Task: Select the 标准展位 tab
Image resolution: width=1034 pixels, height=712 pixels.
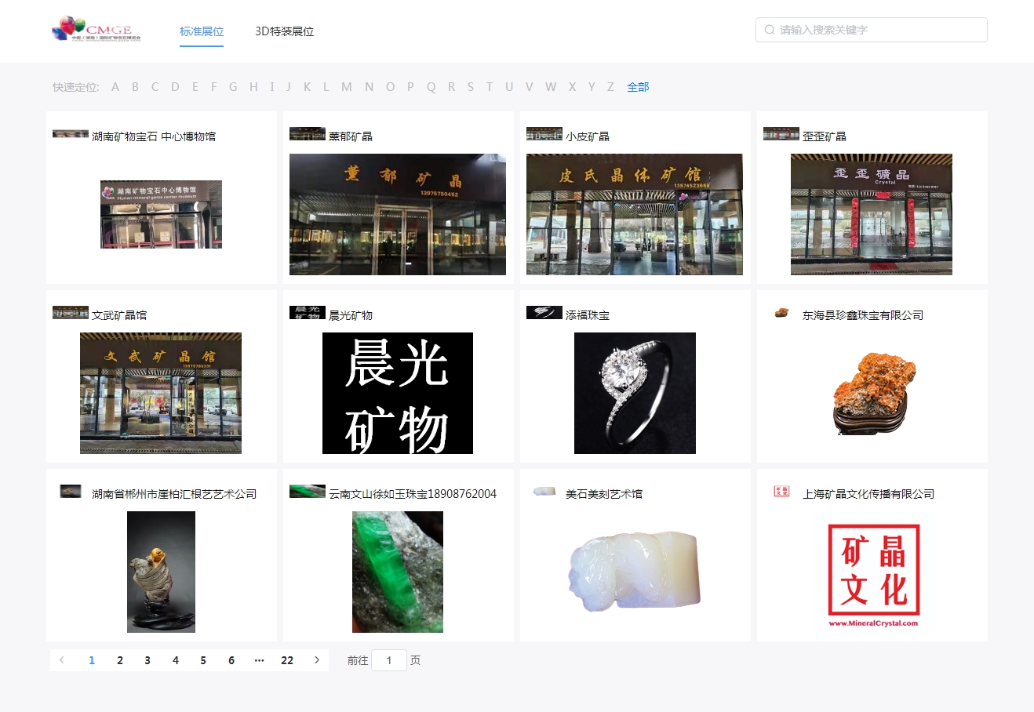Action: [x=202, y=32]
